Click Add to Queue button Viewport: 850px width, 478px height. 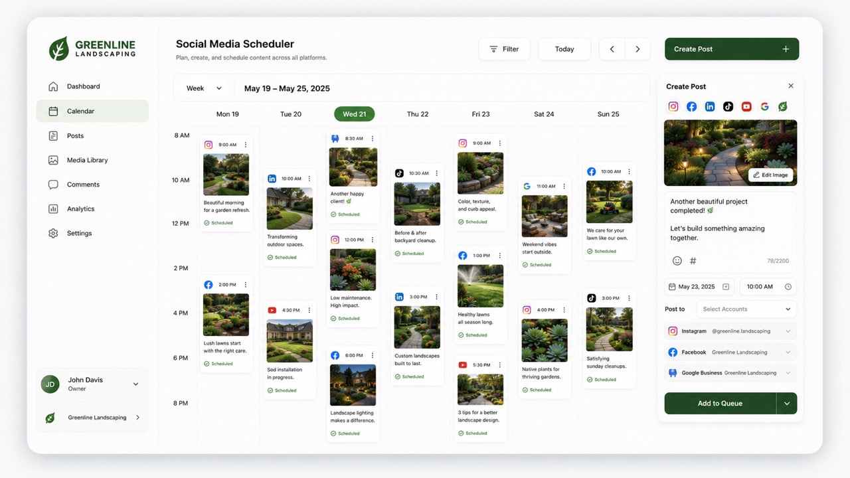pyautogui.click(x=720, y=403)
